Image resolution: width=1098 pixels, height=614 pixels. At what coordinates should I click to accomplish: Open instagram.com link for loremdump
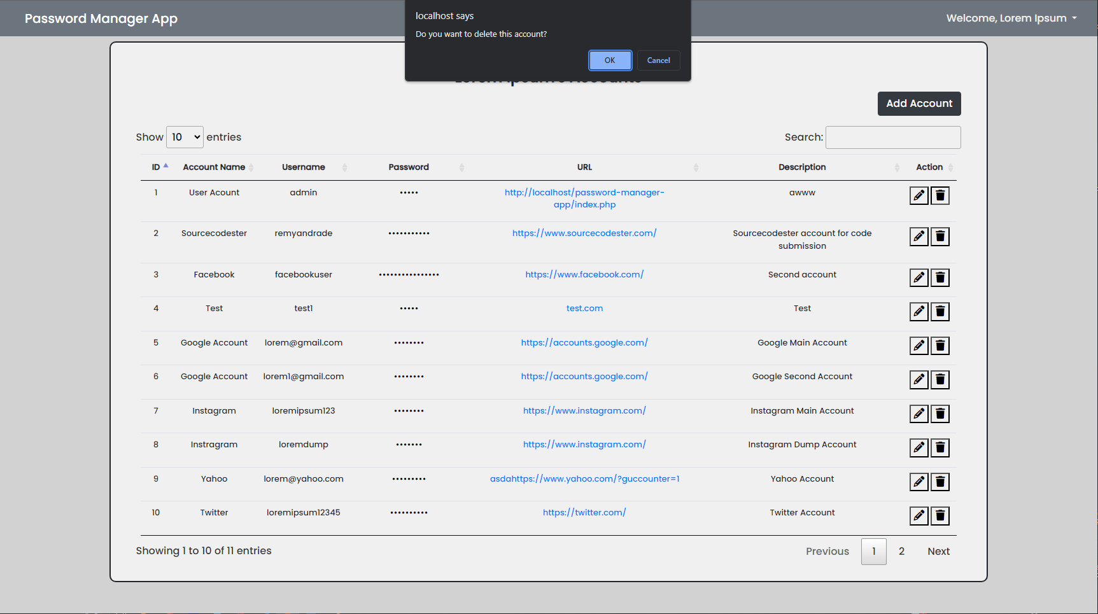[584, 445]
